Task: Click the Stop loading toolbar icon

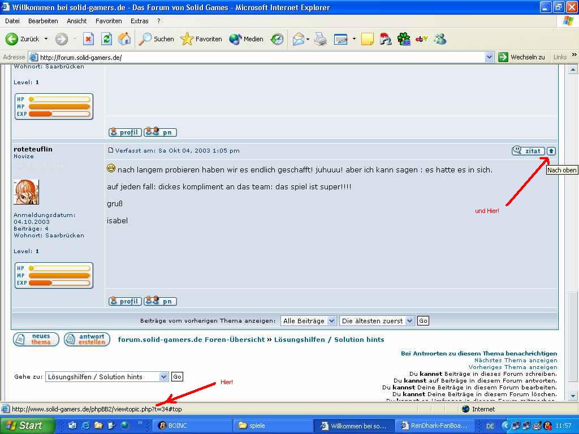Action: [x=88, y=39]
